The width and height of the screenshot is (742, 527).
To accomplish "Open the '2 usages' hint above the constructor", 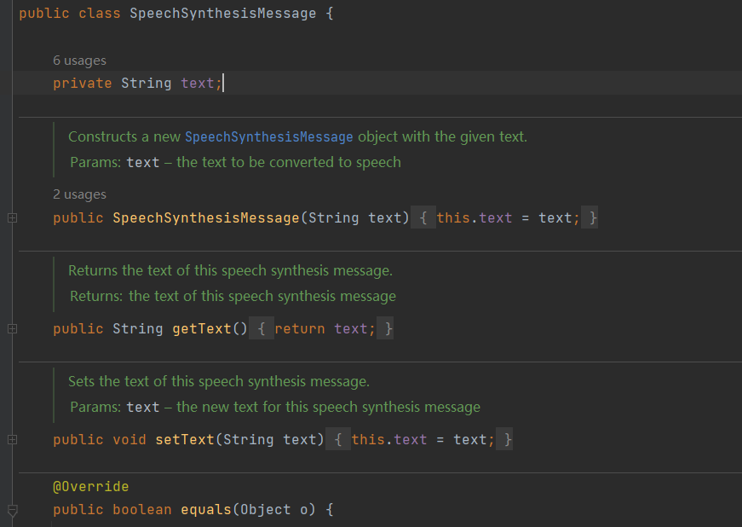I will pos(79,194).
